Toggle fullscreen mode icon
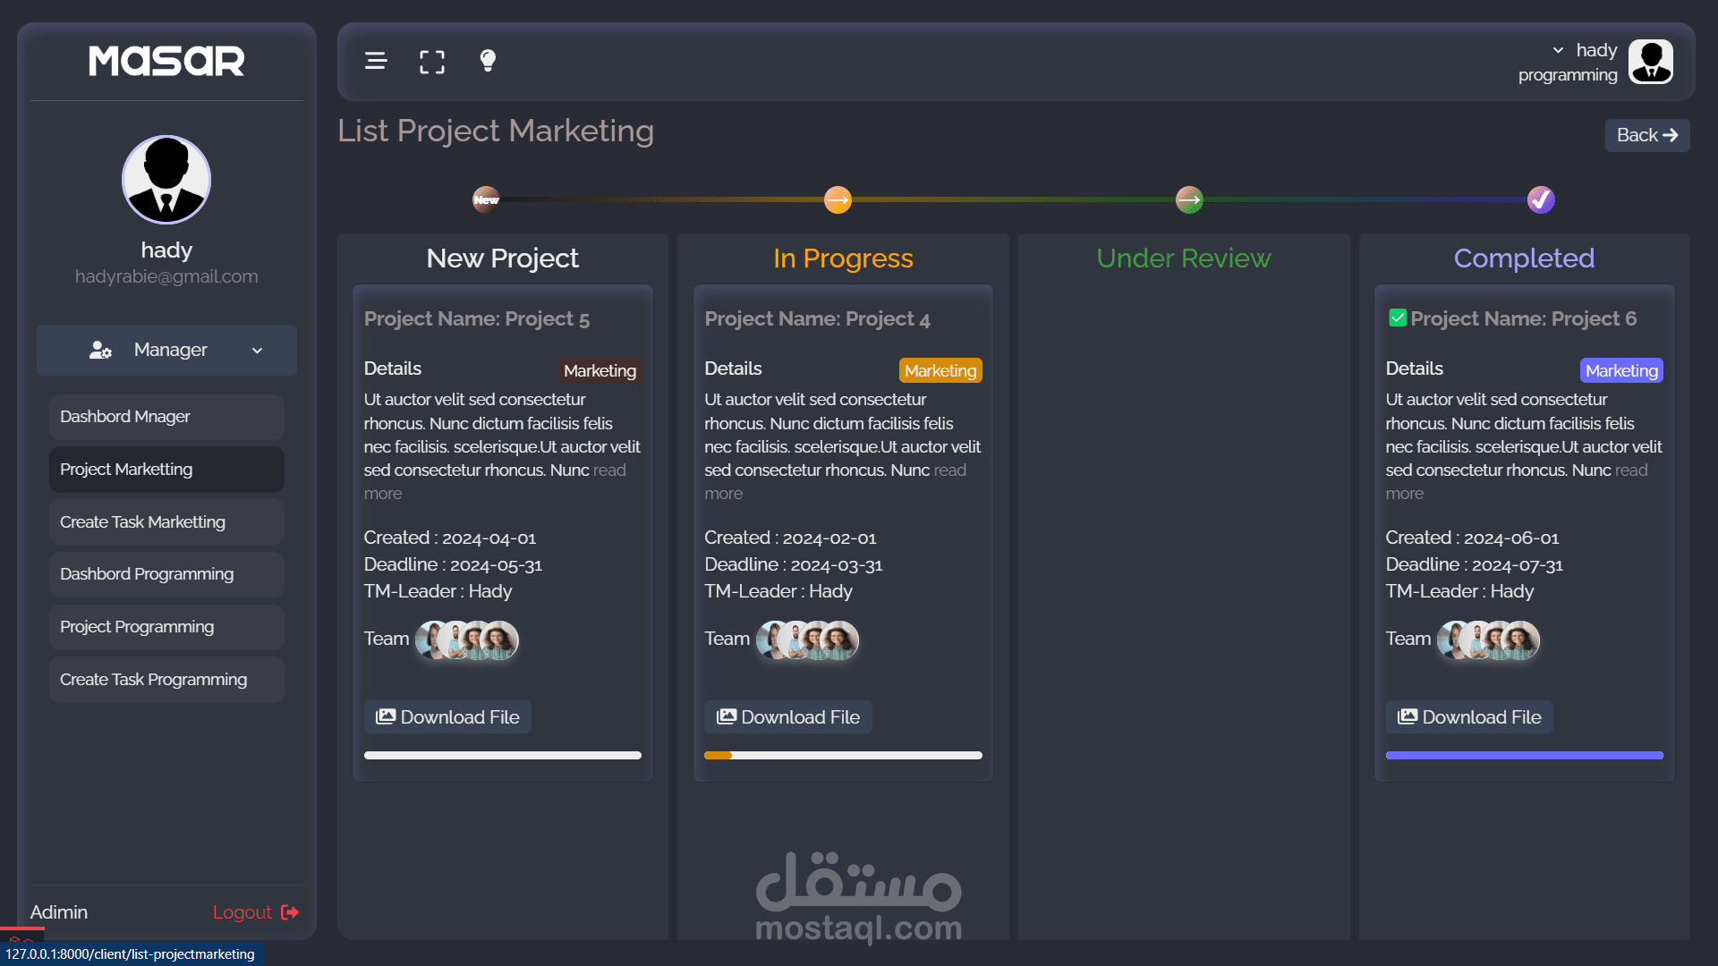Viewport: 1718px width, 966px height. pos(432,62)
